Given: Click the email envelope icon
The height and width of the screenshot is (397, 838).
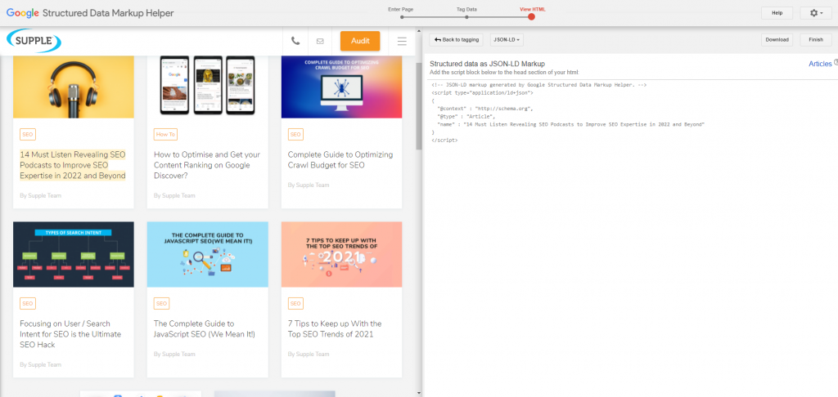Looking at the screenshot, I should point(320,41).
